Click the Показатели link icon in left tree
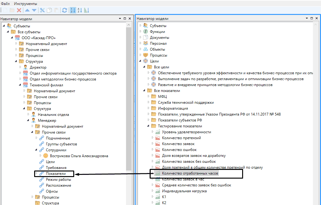 (x=42, y=173)
